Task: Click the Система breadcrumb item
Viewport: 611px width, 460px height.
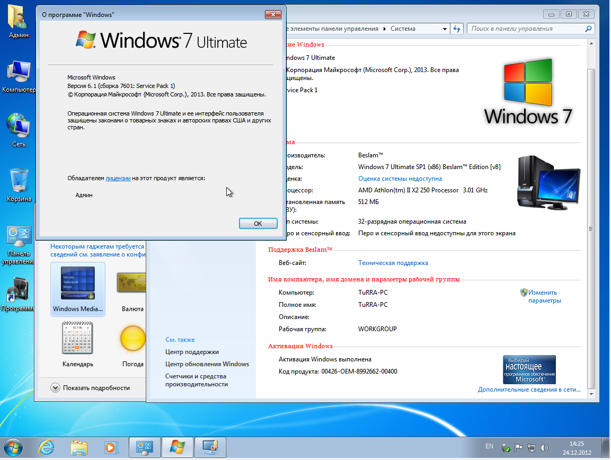Action: [x=403, y=29]
